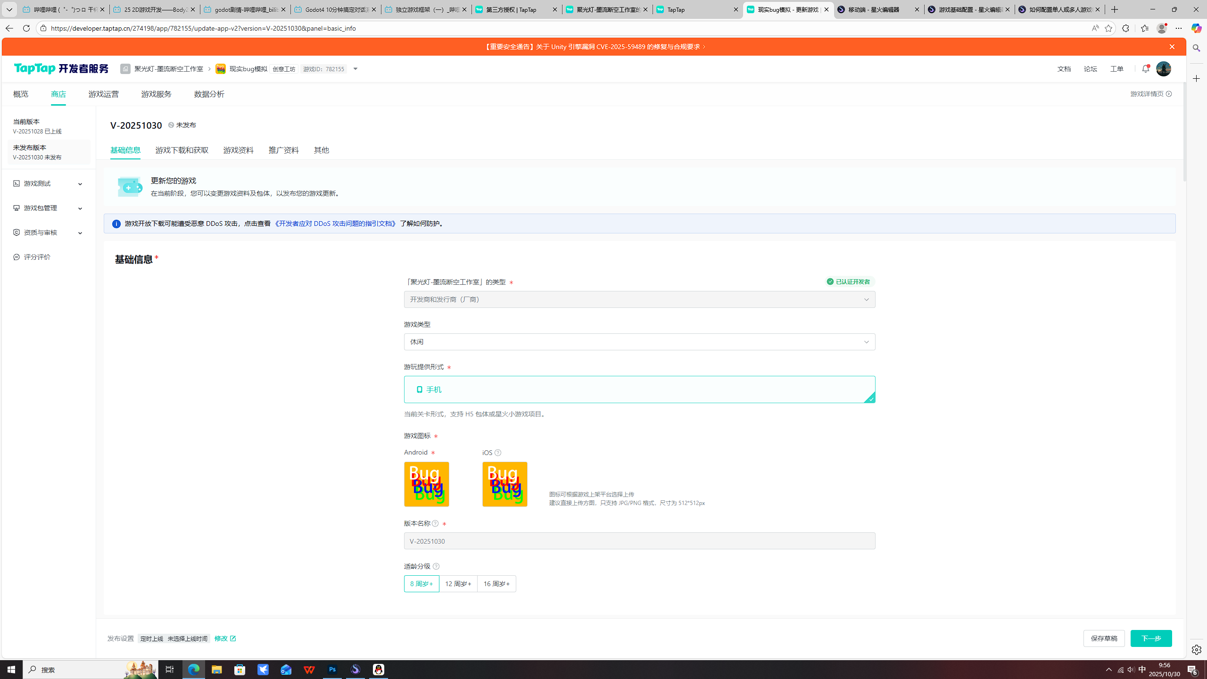The height and width of the screenshot is (679, 1207).
Task: Click the user avatar in header
Action: pos(1163,69)
